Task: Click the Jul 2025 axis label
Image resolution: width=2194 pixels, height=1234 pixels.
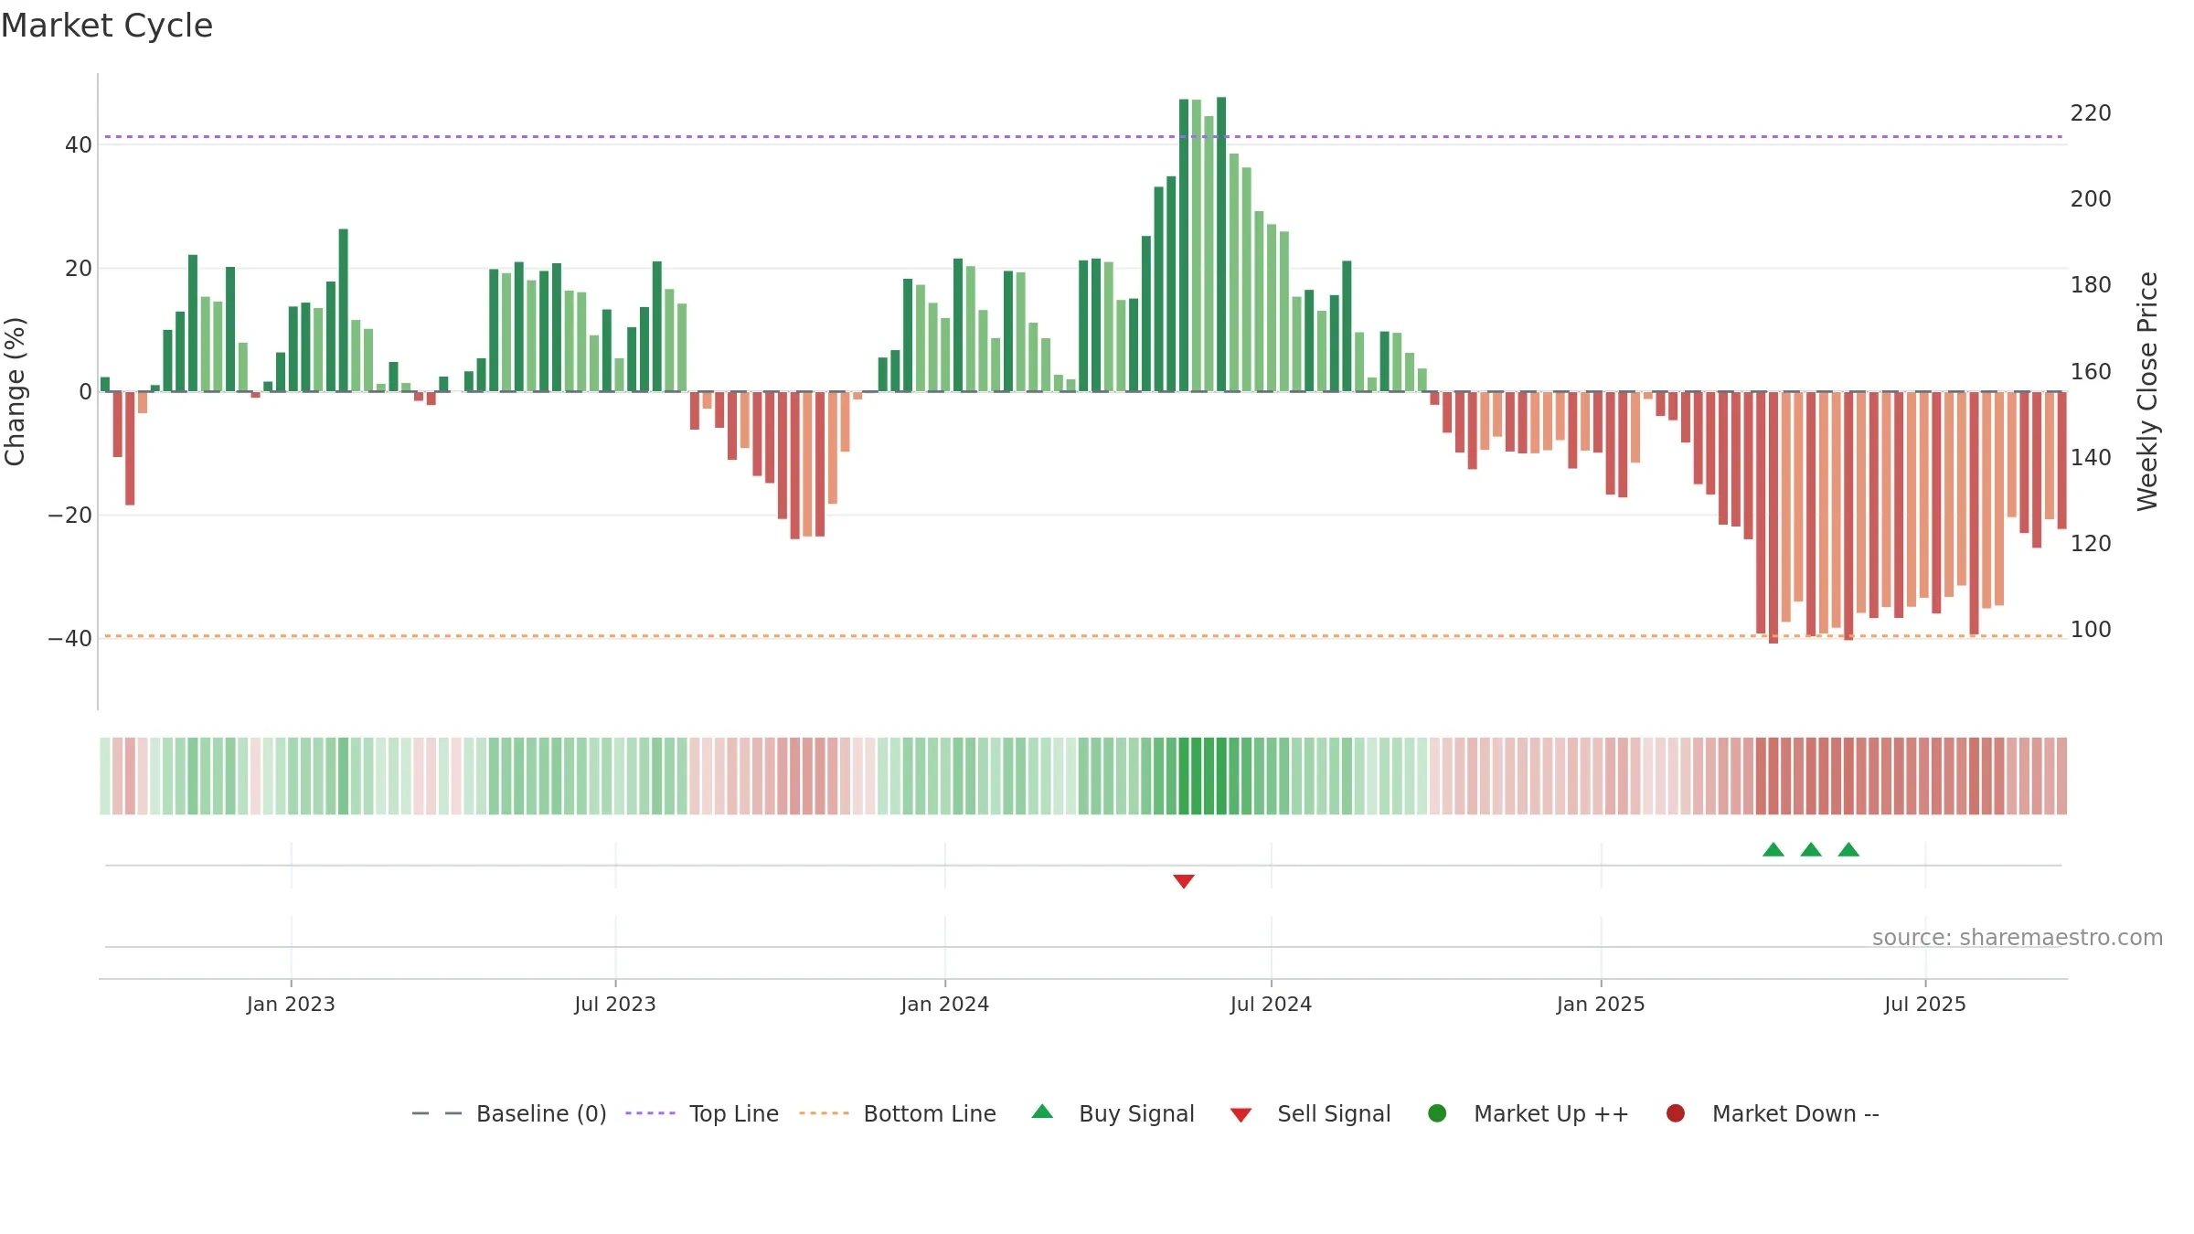Action: pos(1925,1004)
